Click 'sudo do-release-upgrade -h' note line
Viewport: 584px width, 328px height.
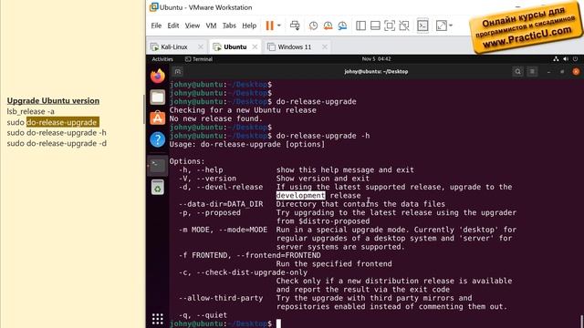tap(57, 133)
